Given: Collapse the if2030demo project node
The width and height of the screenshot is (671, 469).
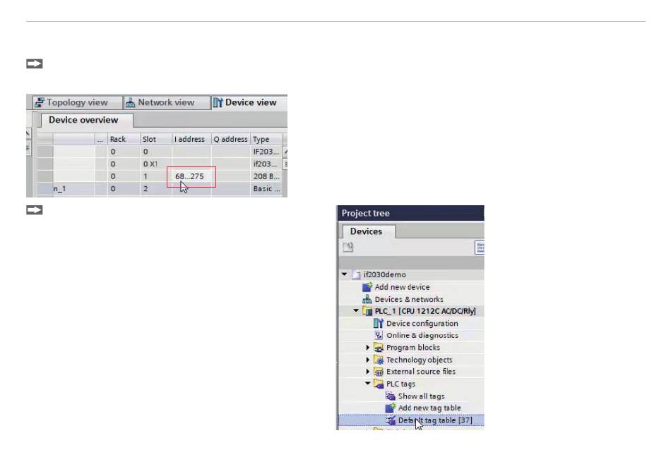Looking at the screenshot, I should point(345,274).
